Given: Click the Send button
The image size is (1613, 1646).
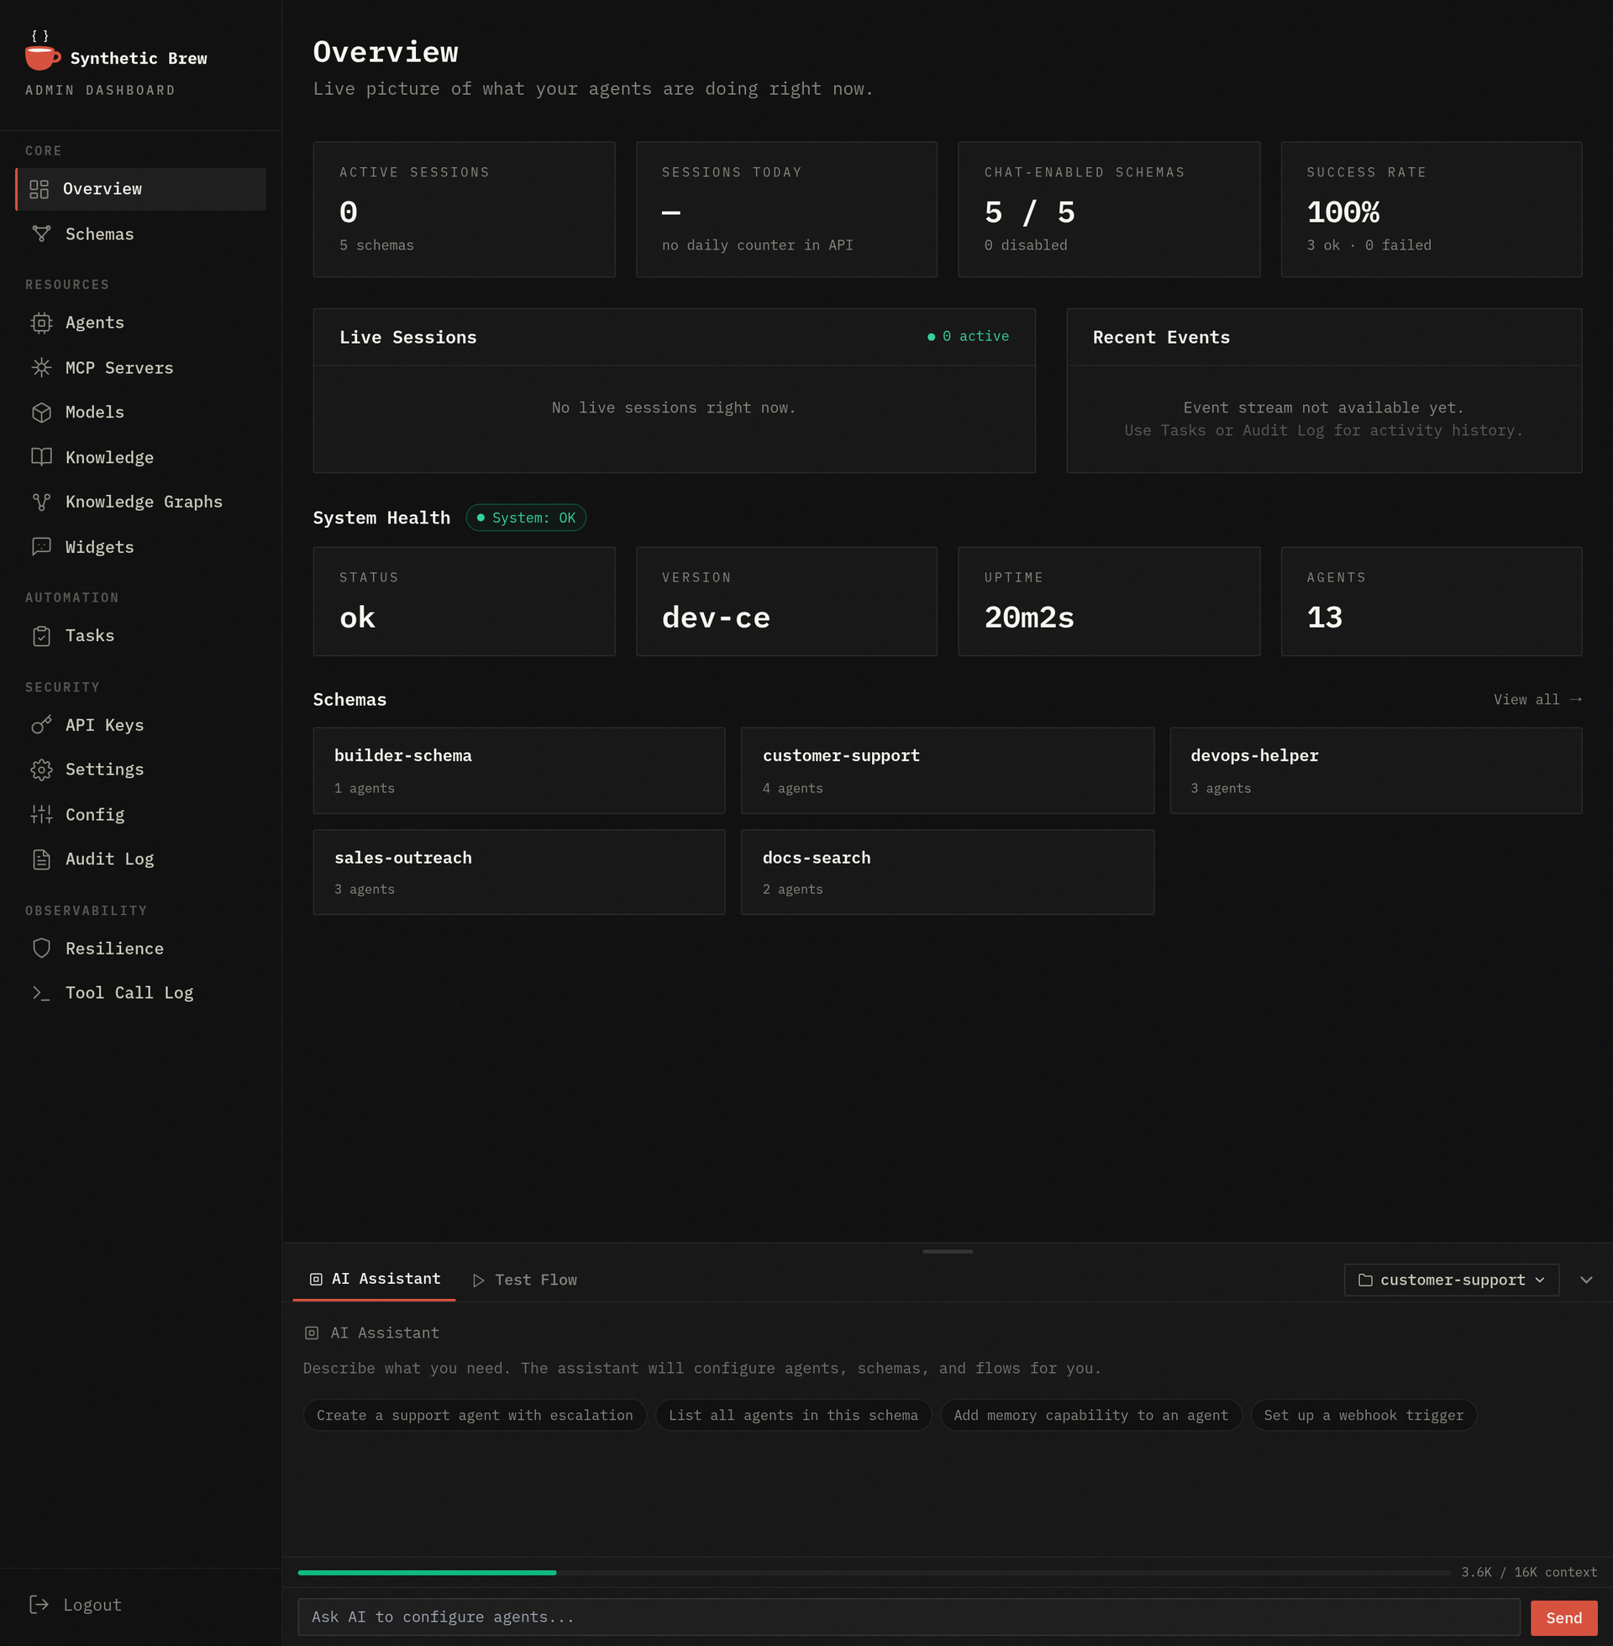Looking at the screenshot, I should point(1564,1618).
